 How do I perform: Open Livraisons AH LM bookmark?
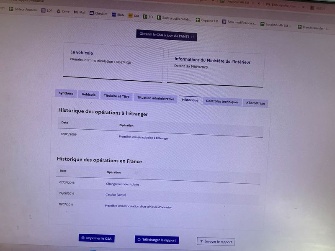pos(276,25)
